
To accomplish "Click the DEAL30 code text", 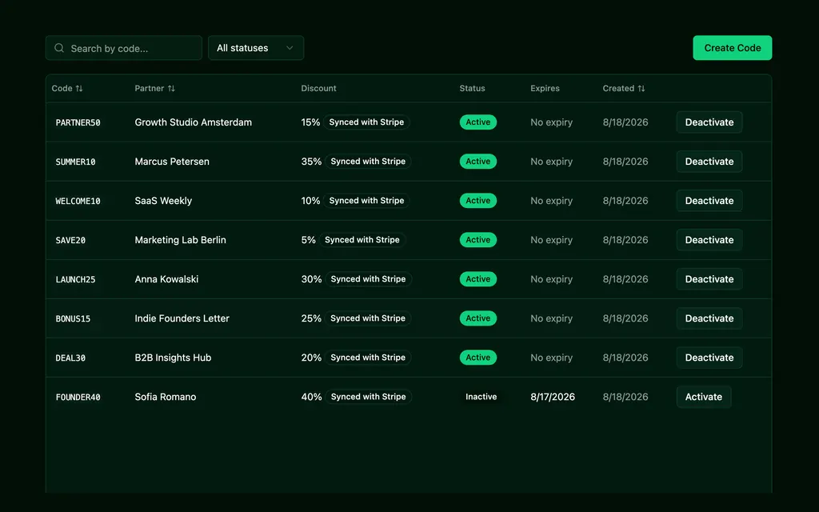I will 70,358.
